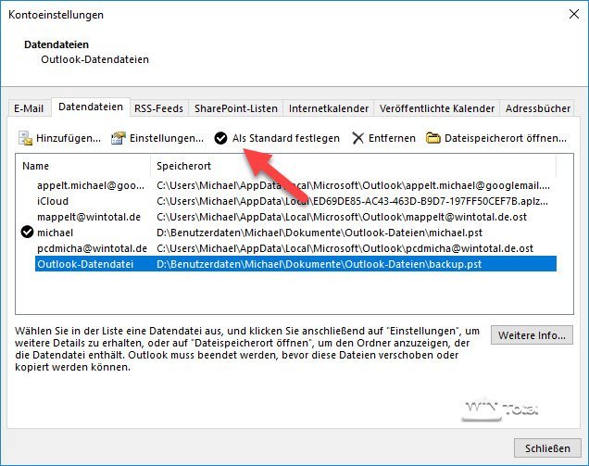Click the Dateispeicherort öffnen folder icon

pyautogui.click(x=433, y=138)
